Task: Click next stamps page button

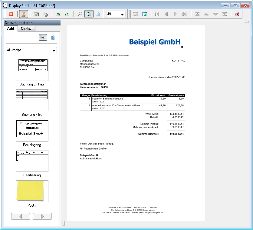Action: pos(42,216)
